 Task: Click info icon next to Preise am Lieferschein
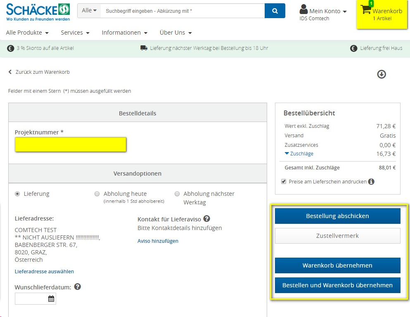(371, 181)
